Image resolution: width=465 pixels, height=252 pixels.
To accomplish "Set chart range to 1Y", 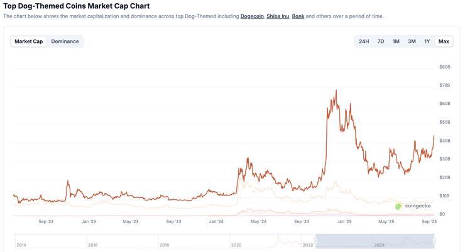I will pos(427,41).
